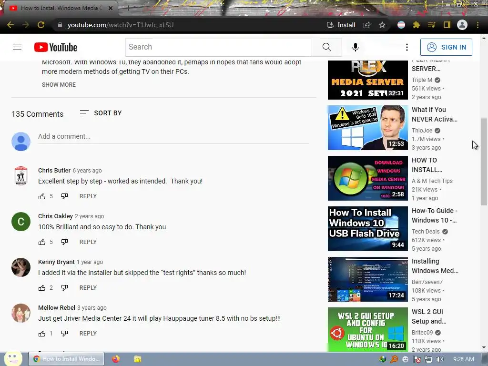This screenshot has height=366, width=488.
Task: Click the Tech Deals channel name
Action: click(x=426, y=231)
